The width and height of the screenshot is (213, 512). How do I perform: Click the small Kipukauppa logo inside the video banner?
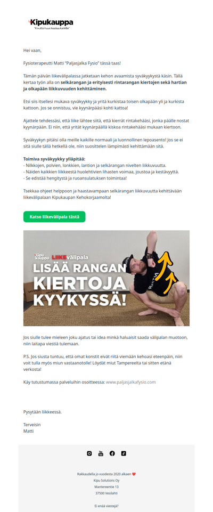point(42,257)
